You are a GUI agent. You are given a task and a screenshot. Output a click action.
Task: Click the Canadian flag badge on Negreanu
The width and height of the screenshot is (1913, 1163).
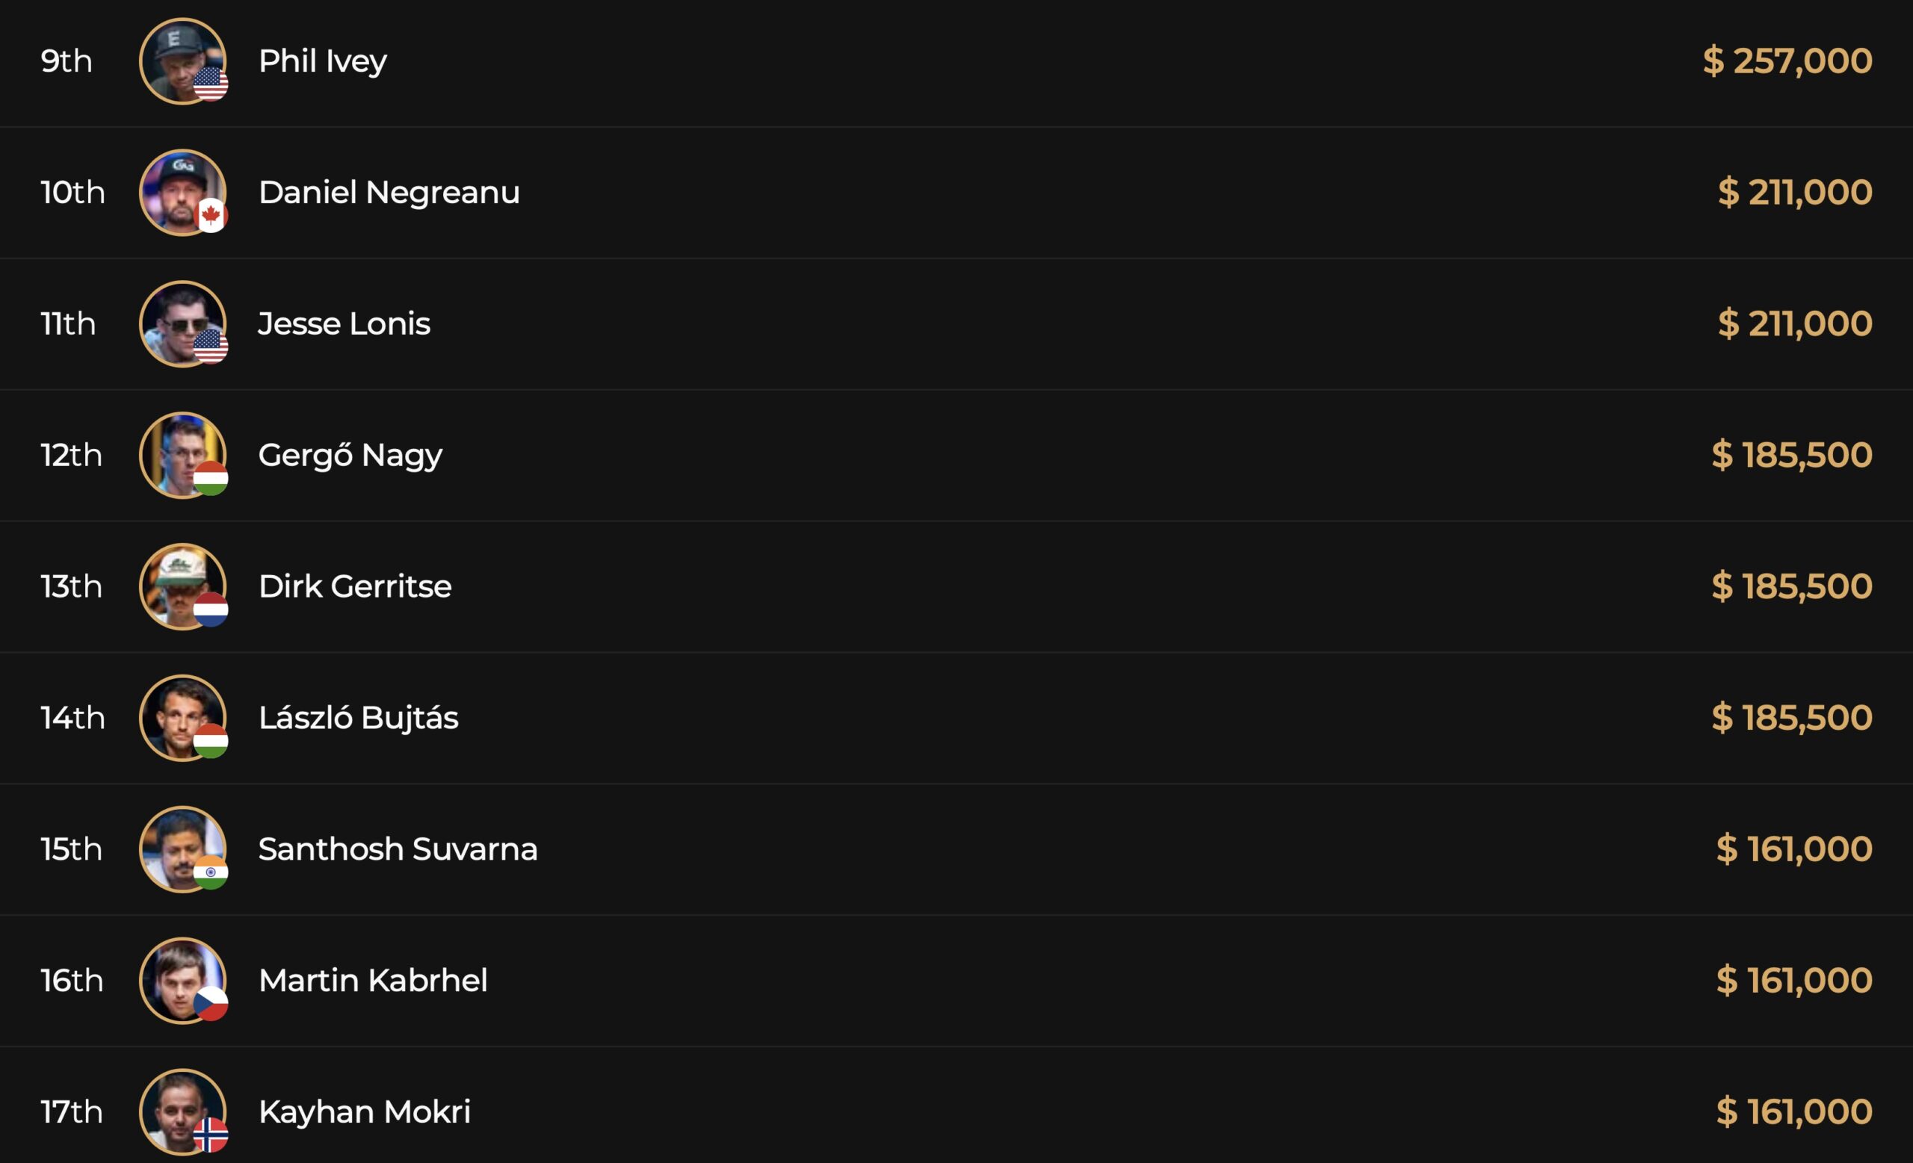pos(211,215)
